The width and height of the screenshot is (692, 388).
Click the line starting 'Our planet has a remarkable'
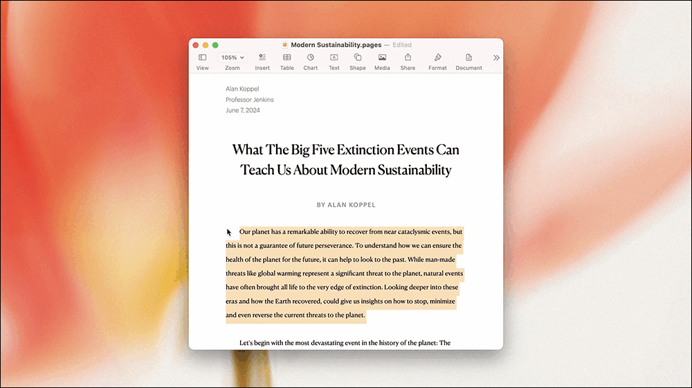click(351, 231)
